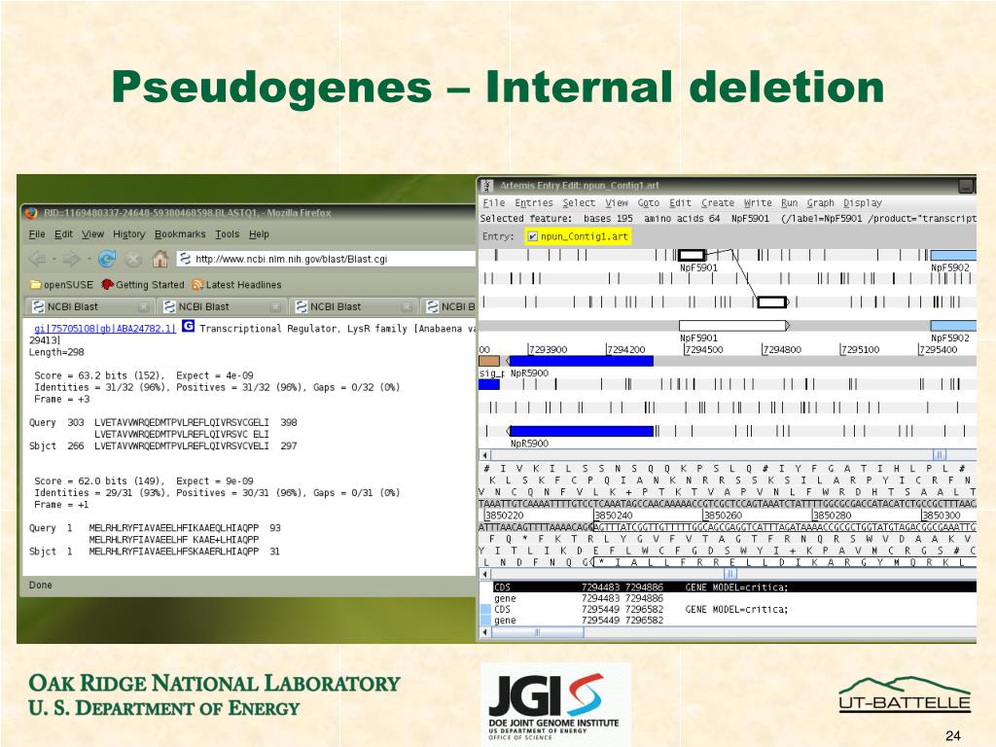
Task: Open the Firefox Bookmarks menu
Action: (x=180, y=233)
